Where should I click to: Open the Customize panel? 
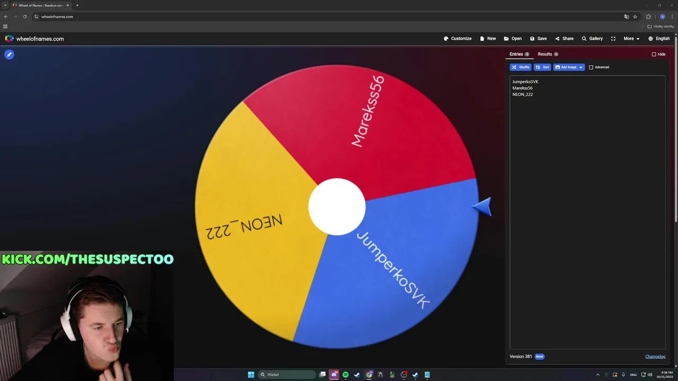click(458, 39)
